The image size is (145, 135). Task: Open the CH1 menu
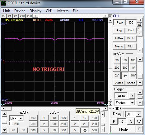(x=49, y=11)
